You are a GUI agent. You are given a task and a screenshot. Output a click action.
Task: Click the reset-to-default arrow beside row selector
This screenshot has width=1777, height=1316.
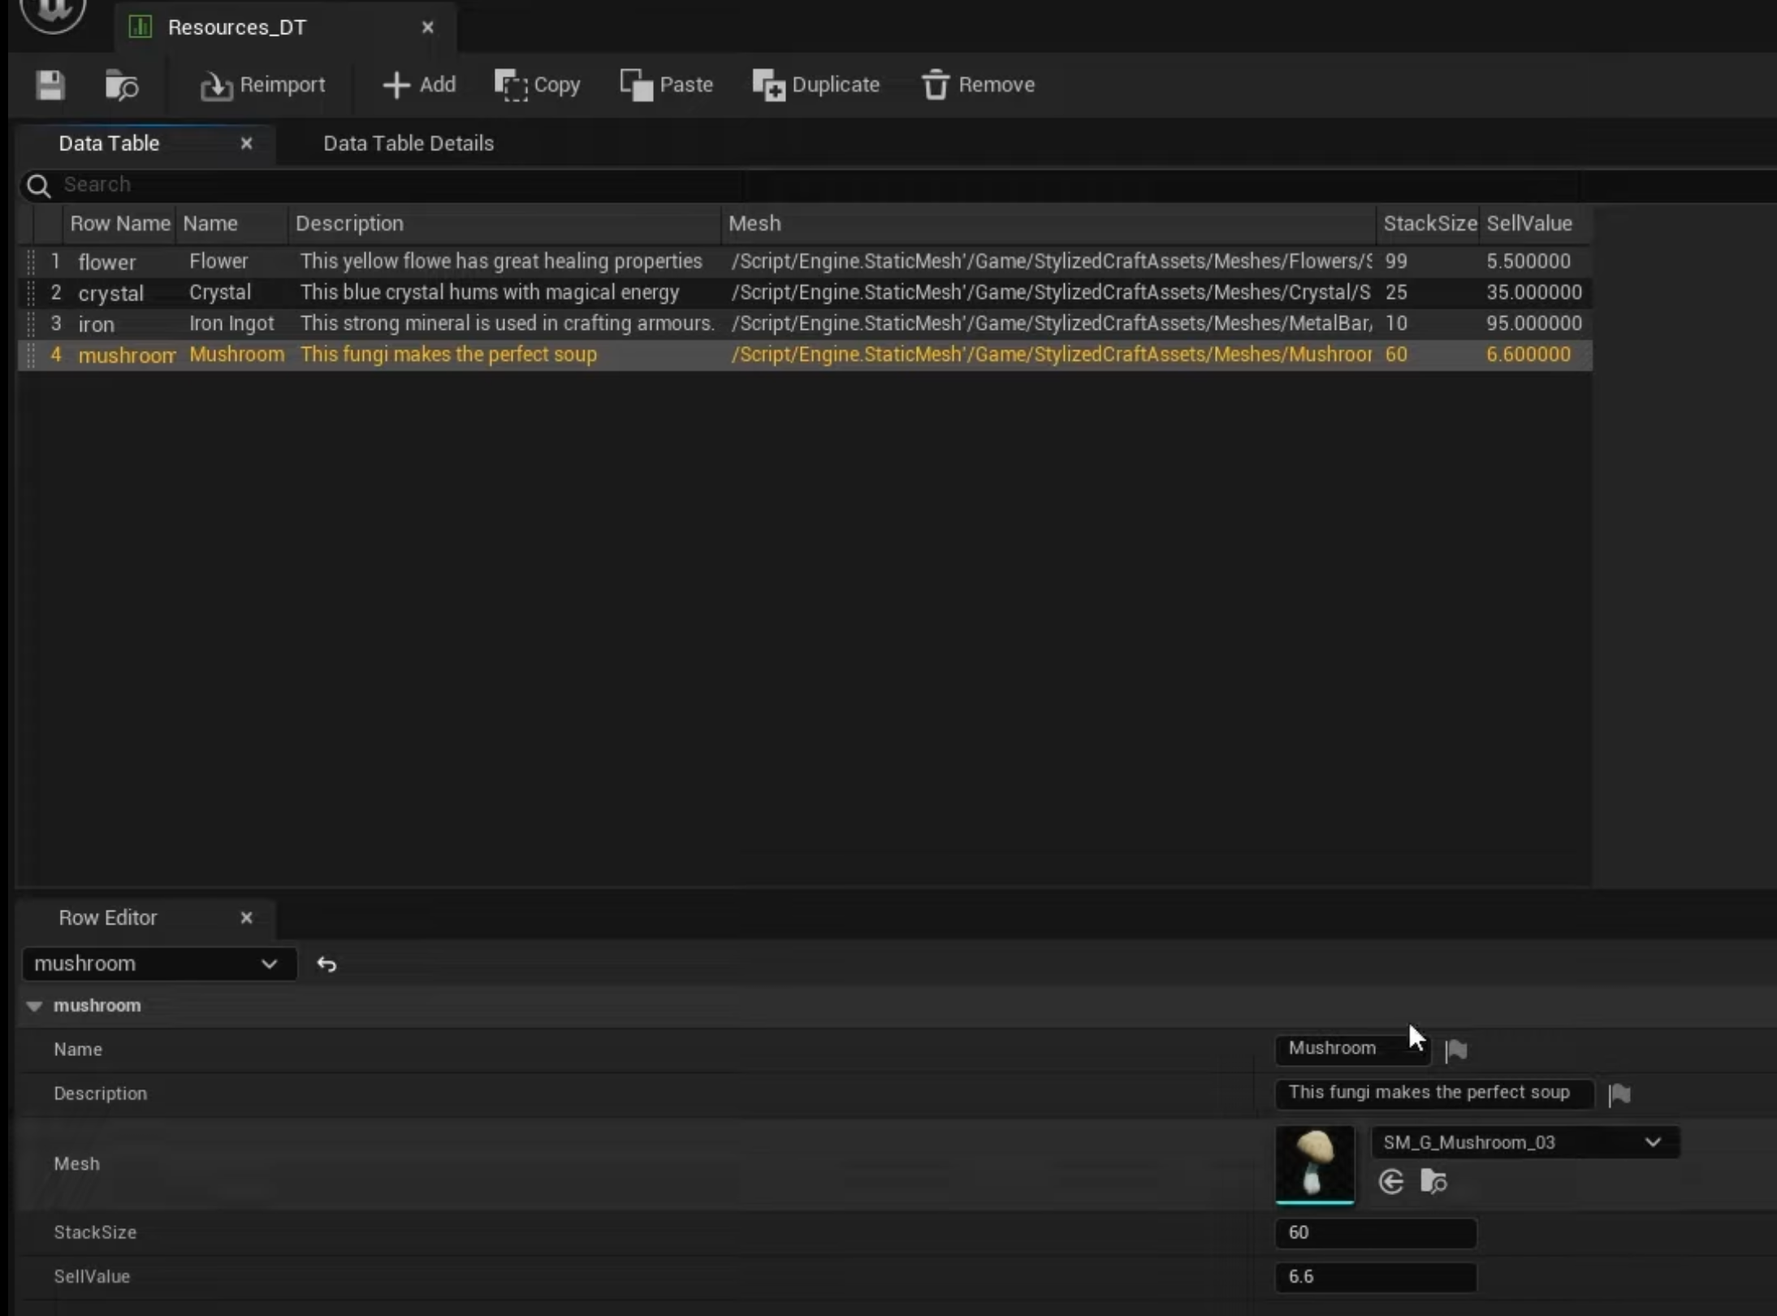coord(326,964)
